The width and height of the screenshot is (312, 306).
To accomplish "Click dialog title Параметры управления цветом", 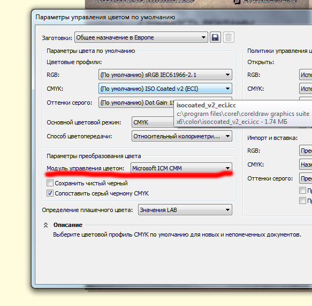I will pos(105,17).
